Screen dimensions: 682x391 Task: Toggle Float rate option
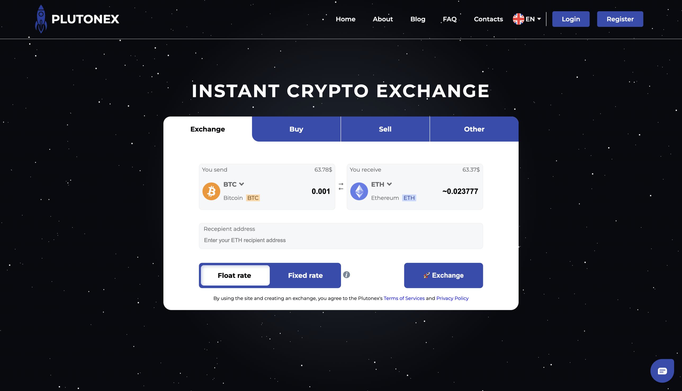tap(234, 275)
